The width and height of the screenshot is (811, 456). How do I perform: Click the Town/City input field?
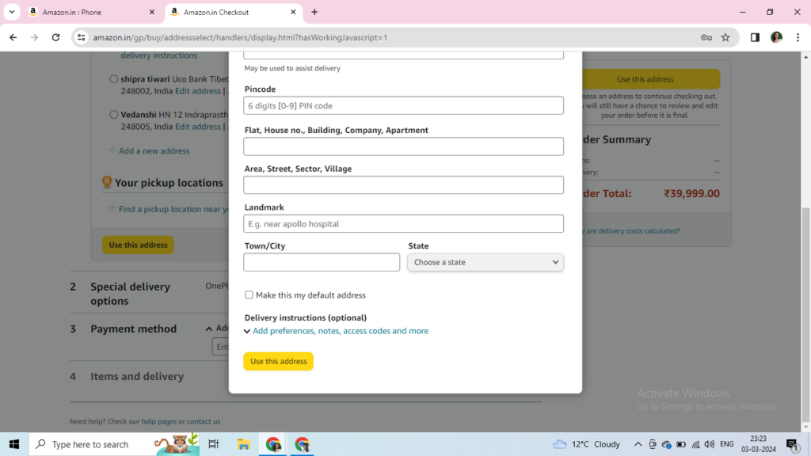pos(322,262)
